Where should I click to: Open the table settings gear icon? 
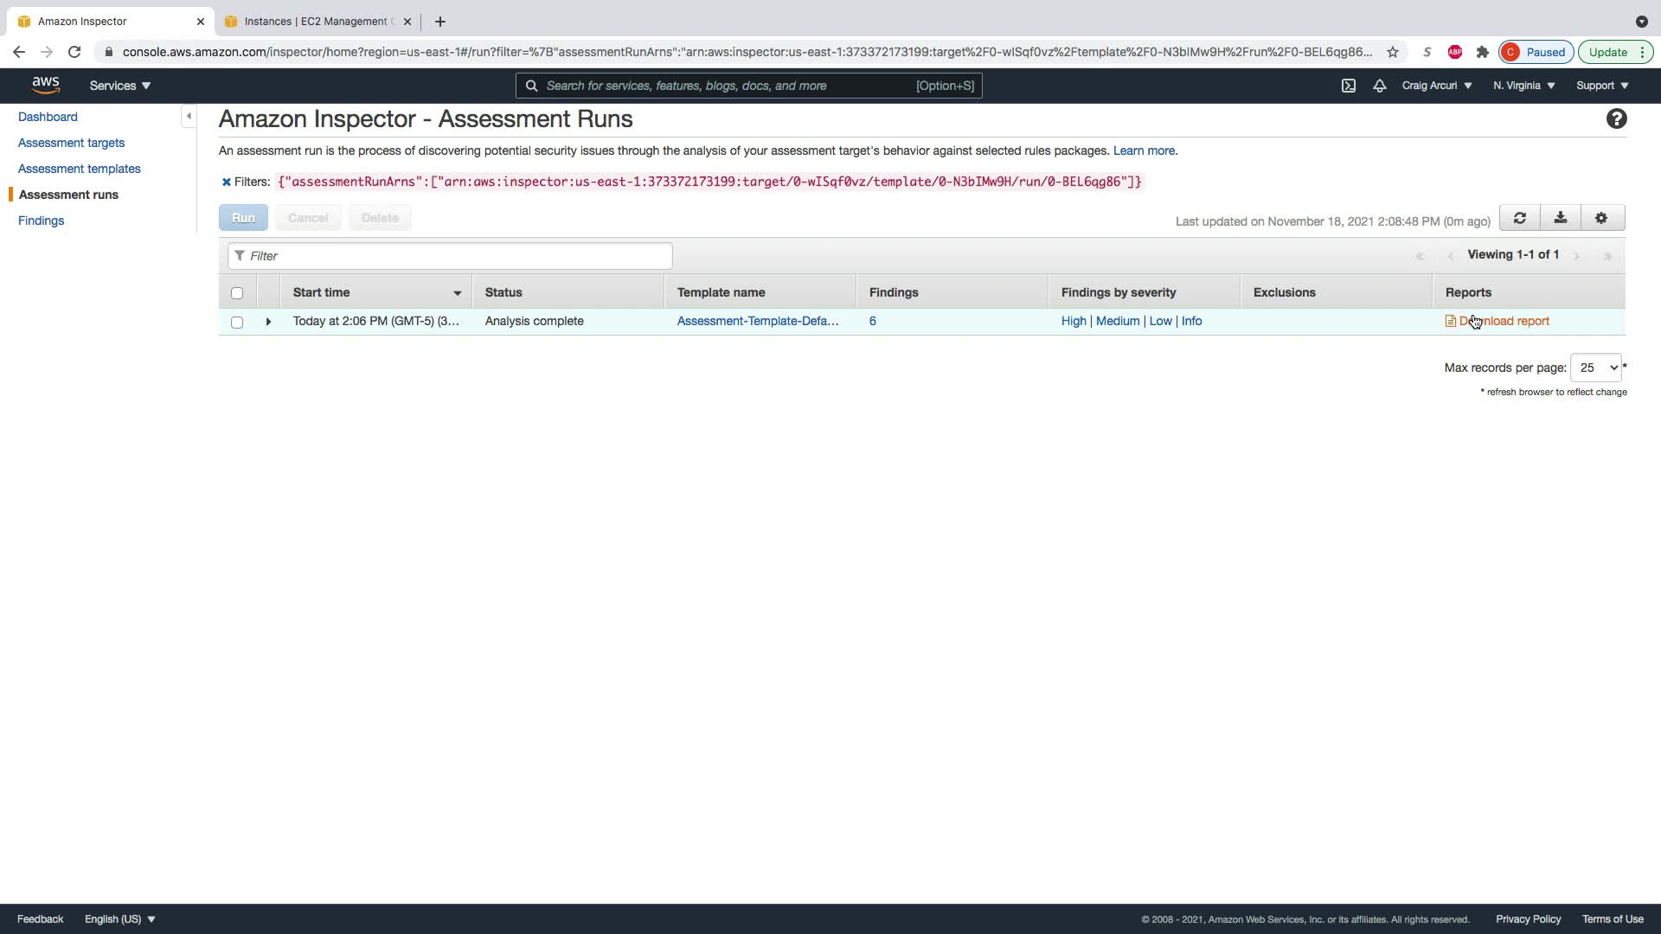click(x=1601, y=218)
